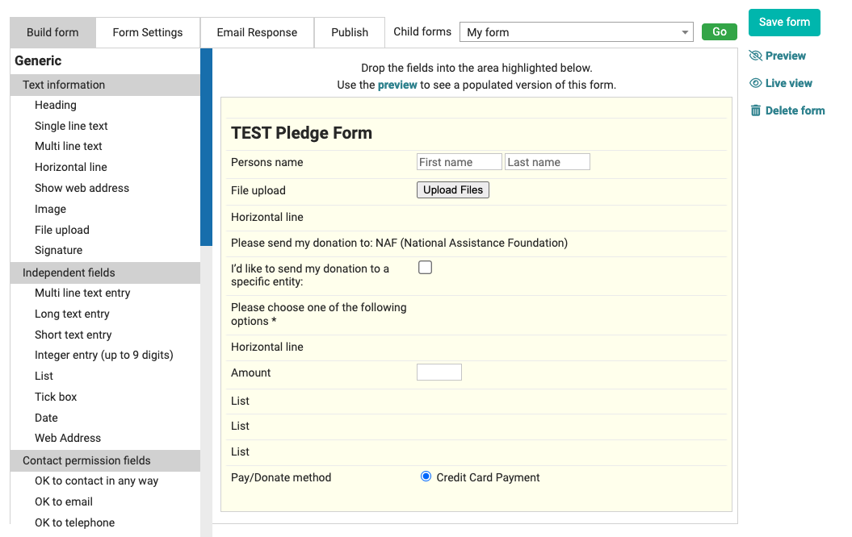The height and width of the screenshot is (537, 852).
Task: Click the Live view eye icon
Action: (754, 82)
